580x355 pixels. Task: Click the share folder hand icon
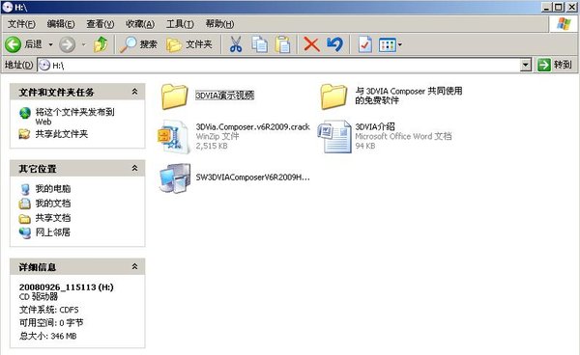click(24, 133)
